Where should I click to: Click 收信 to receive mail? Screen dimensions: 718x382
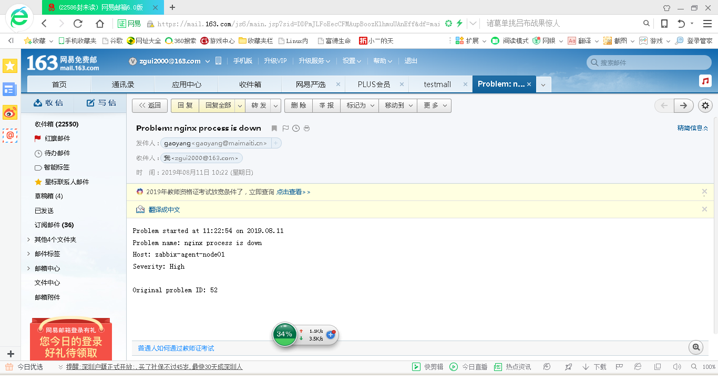point(48,103)
